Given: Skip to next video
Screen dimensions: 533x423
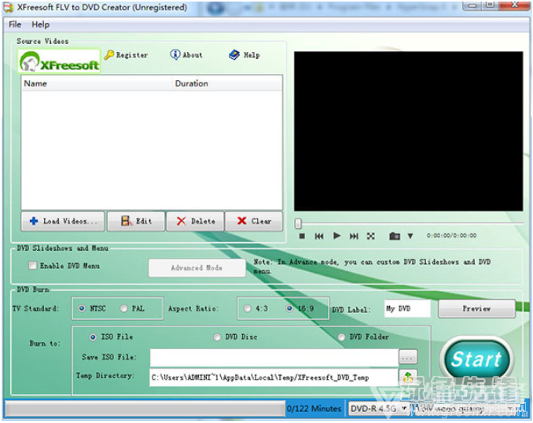Looking at the screenshot, I should 354,236.
